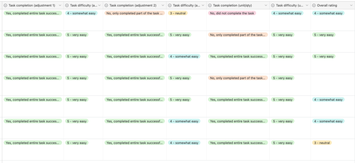Select "No, only completed part" pill under adjustment 2
Image resolution: width=355 pixels, height=163 pixels.
pos(135,13)
